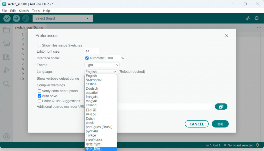Open the Sketchbook folder sidebar icon

6,30
